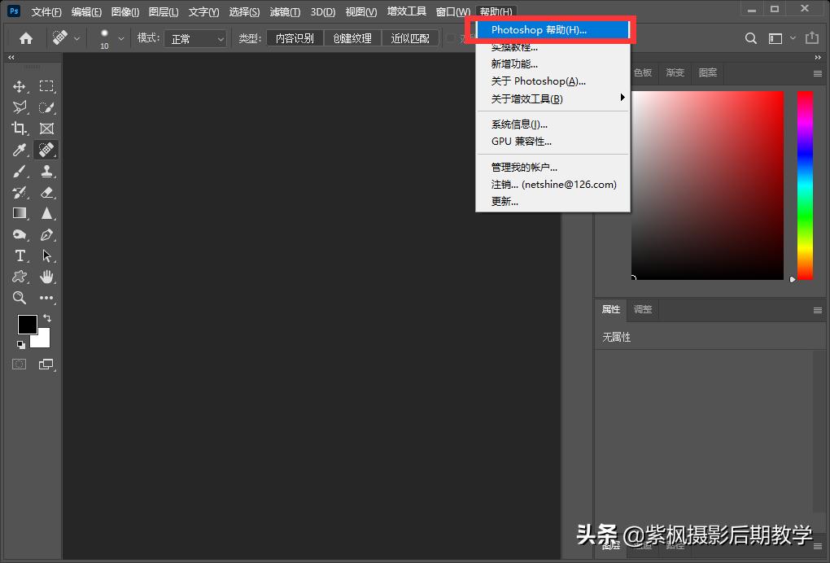
Task: Select the Zoom magnifier tool in toolbar
Action: click(20, 298)
